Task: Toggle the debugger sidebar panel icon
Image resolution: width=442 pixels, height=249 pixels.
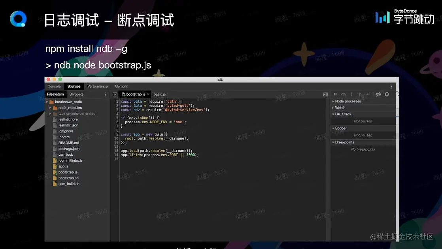Action: [325, 94]
